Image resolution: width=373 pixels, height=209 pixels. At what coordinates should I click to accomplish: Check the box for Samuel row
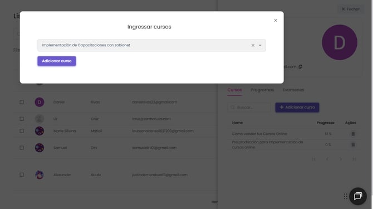tap(22, 148)
